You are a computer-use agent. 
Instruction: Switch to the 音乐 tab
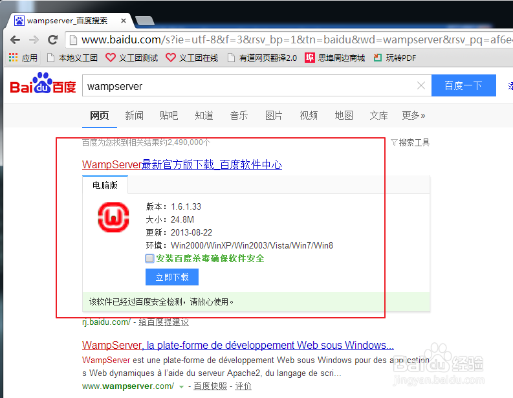pos(239,115)
